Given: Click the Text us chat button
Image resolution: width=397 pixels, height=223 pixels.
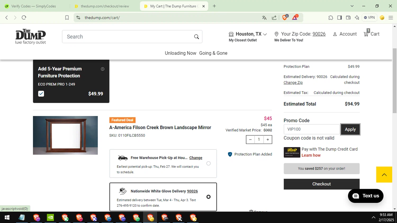Looking at the screenshot, I should (x=366, y=196).
